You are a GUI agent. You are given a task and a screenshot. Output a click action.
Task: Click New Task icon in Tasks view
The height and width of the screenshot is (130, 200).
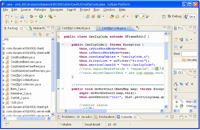point(176,40)
